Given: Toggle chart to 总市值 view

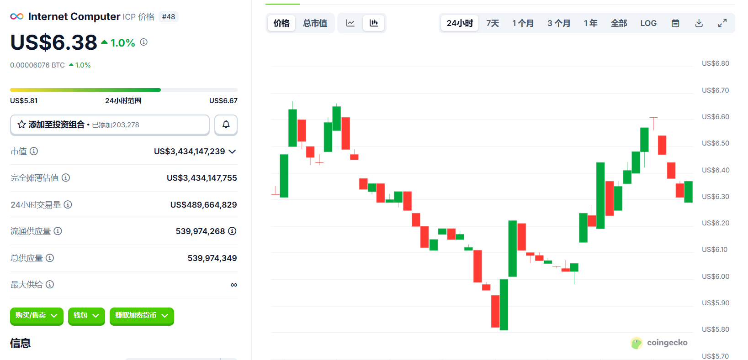Looking at the screenshot, I should pyautogui.click(x=315, y=23).
